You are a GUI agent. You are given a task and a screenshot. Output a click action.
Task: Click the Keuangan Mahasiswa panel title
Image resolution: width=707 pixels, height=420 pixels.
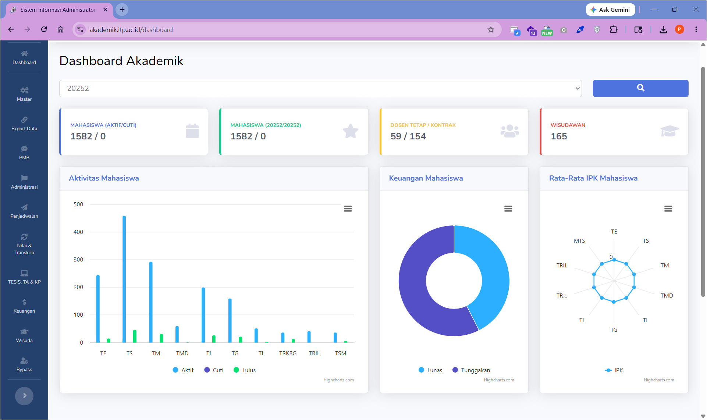click(426, 178)
